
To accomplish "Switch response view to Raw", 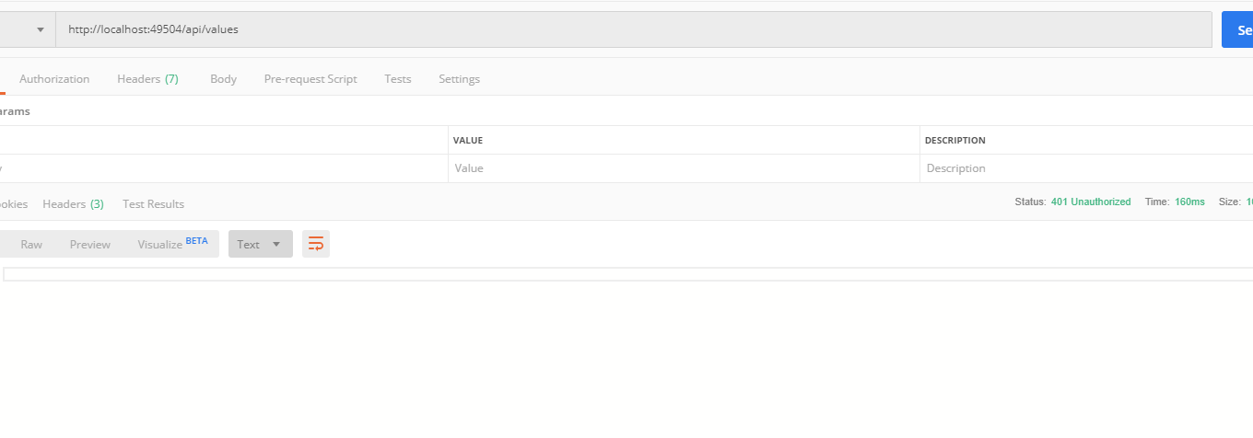I will click(x=31, y=244).
